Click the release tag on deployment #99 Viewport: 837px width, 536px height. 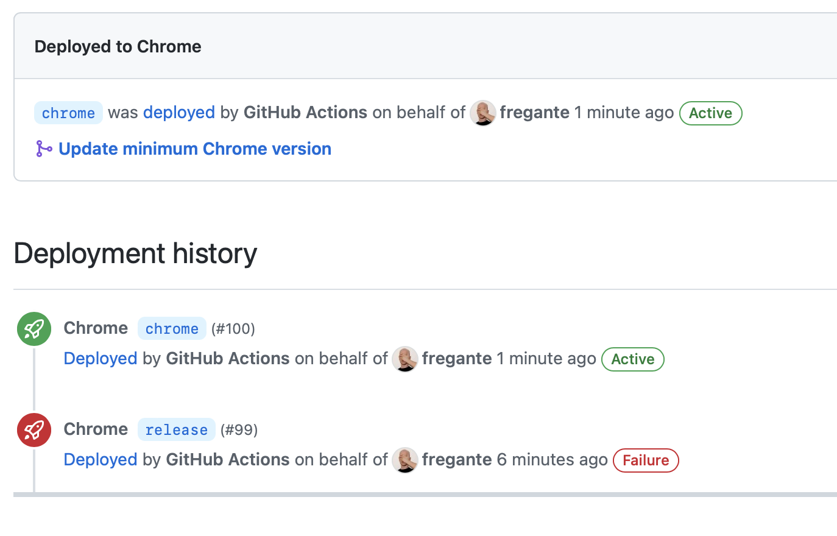[176, 429]
